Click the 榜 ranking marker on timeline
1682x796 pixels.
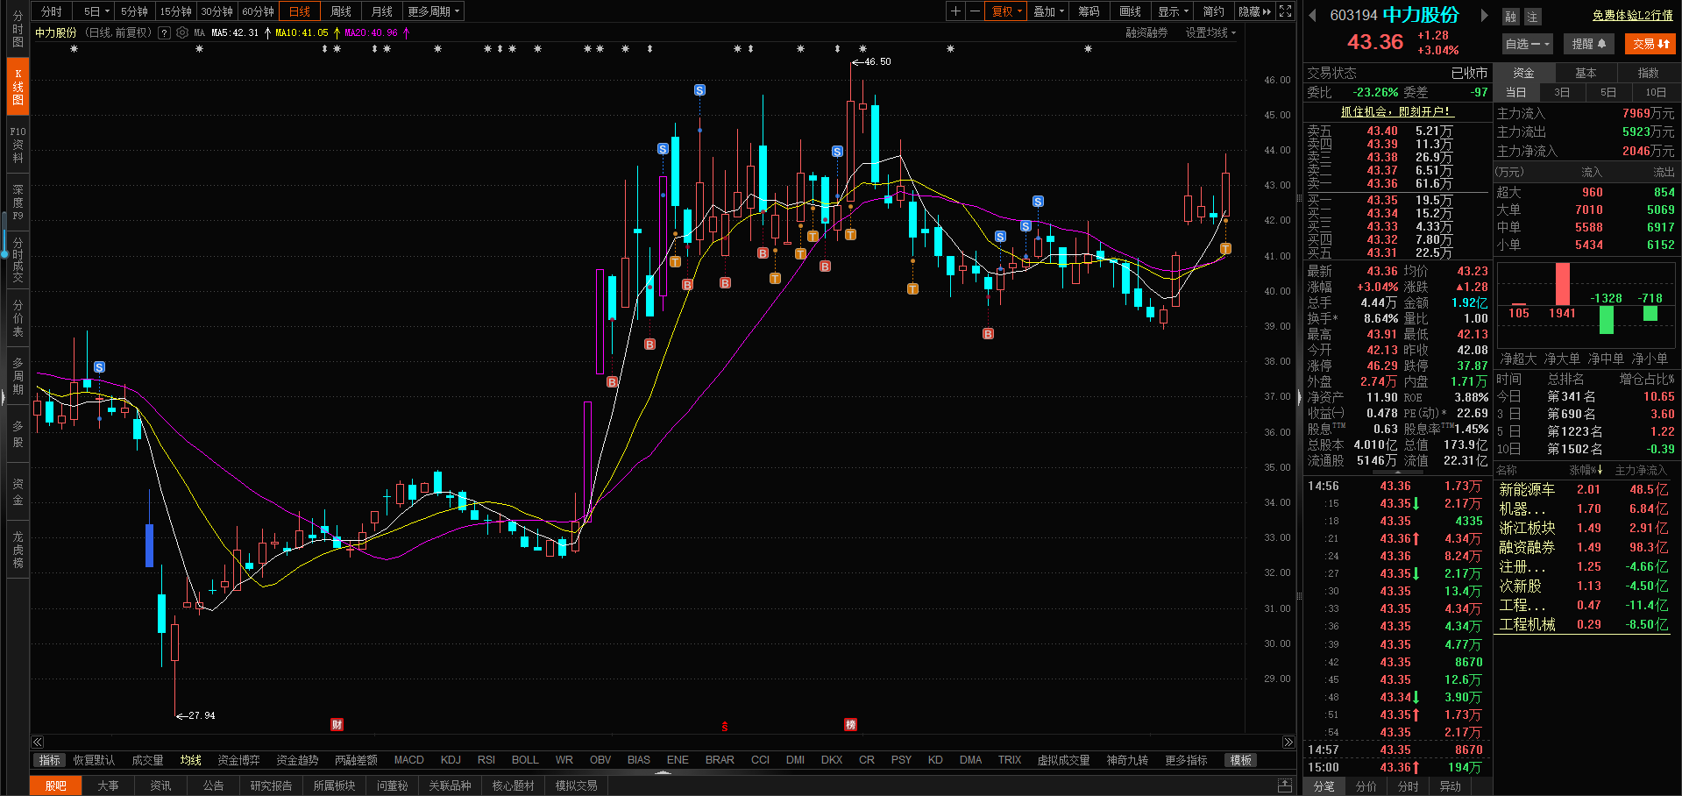850,725
